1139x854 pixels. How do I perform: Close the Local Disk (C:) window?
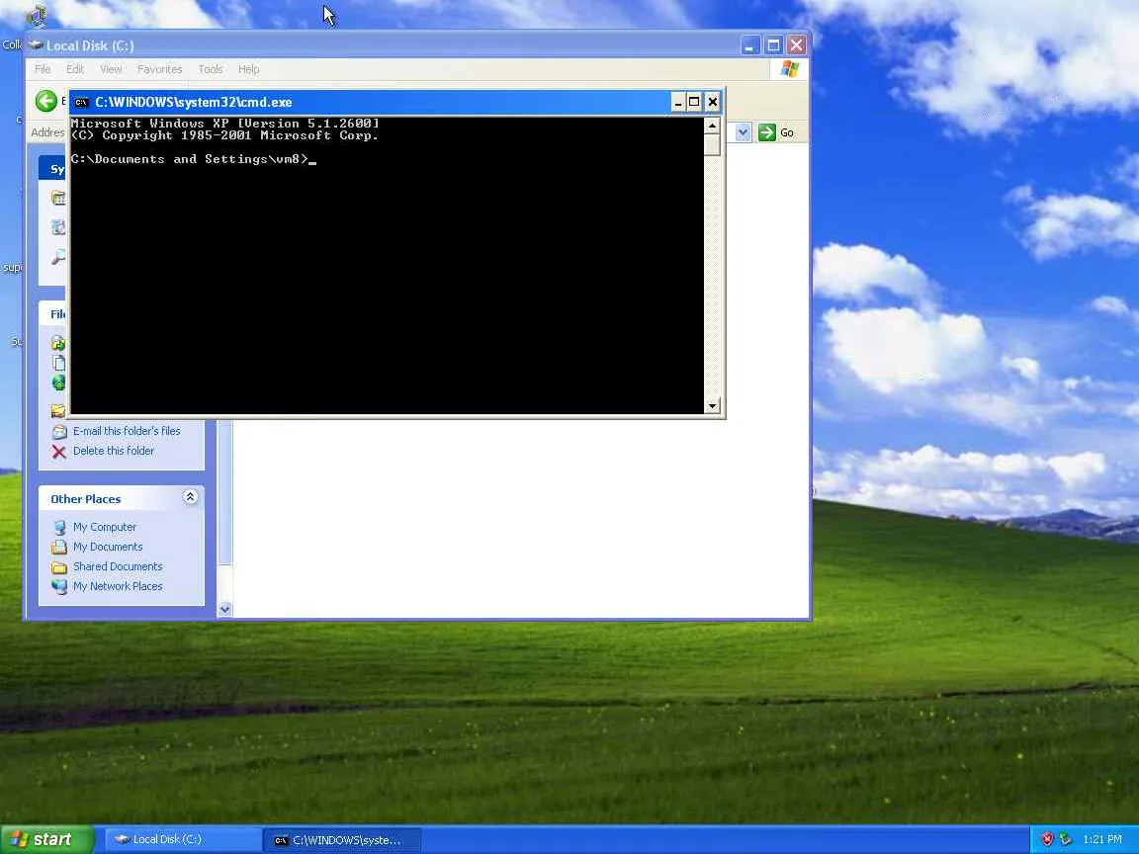point(797,45)
